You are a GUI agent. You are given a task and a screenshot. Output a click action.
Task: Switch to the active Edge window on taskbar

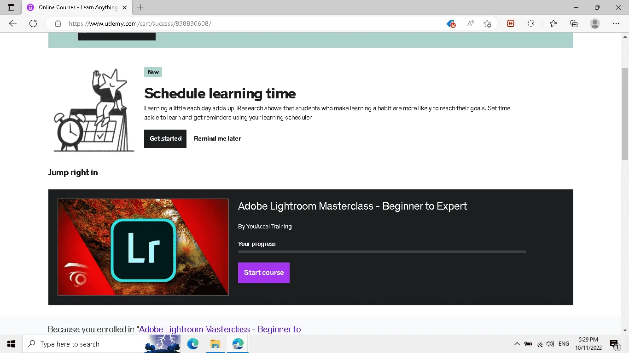(238, 344)
